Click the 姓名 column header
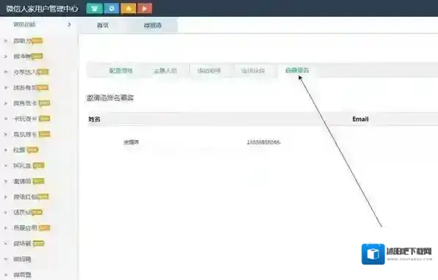 click(94, 119)
